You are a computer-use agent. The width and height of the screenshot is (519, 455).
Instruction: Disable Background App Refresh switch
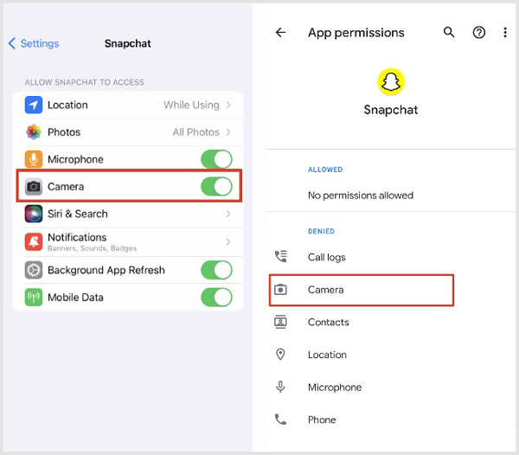(216, 270)
